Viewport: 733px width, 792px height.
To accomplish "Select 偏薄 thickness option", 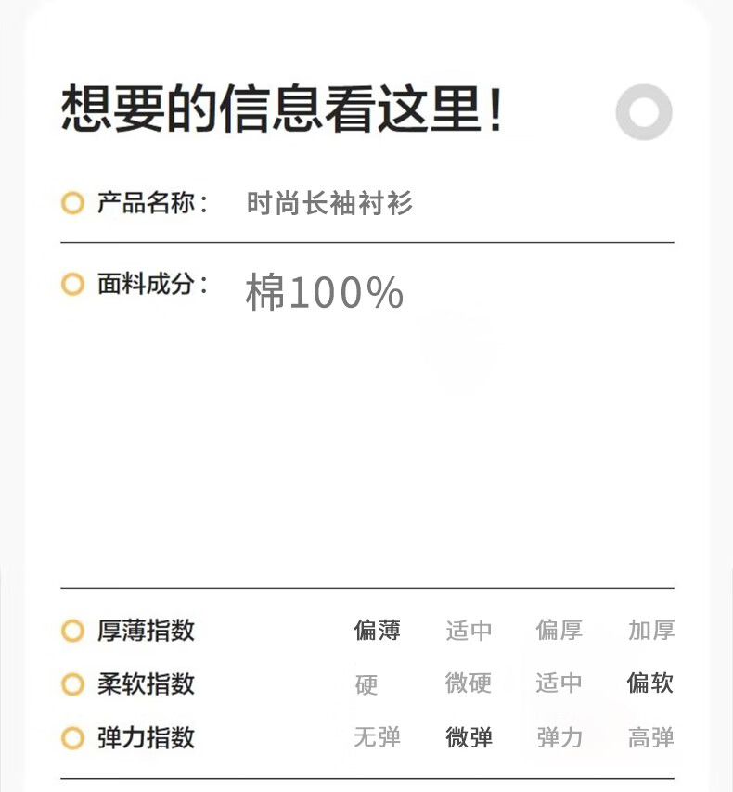I will pos(377,631).
